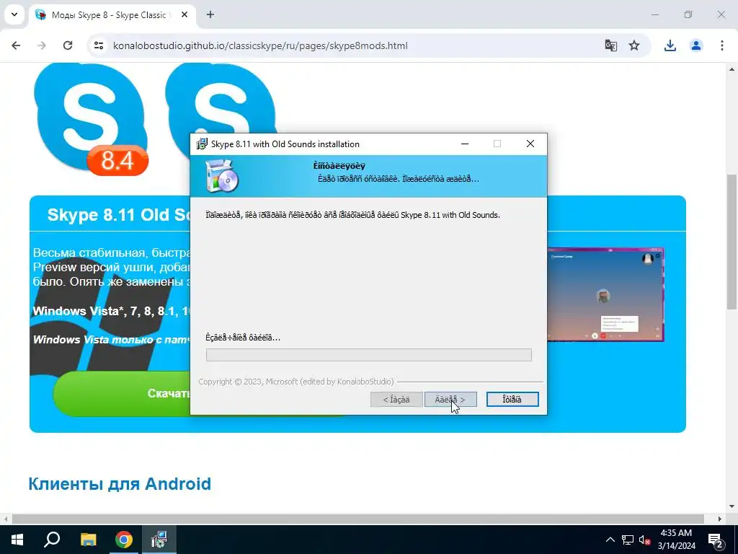Click the installer title bar icon

(202, 144)
